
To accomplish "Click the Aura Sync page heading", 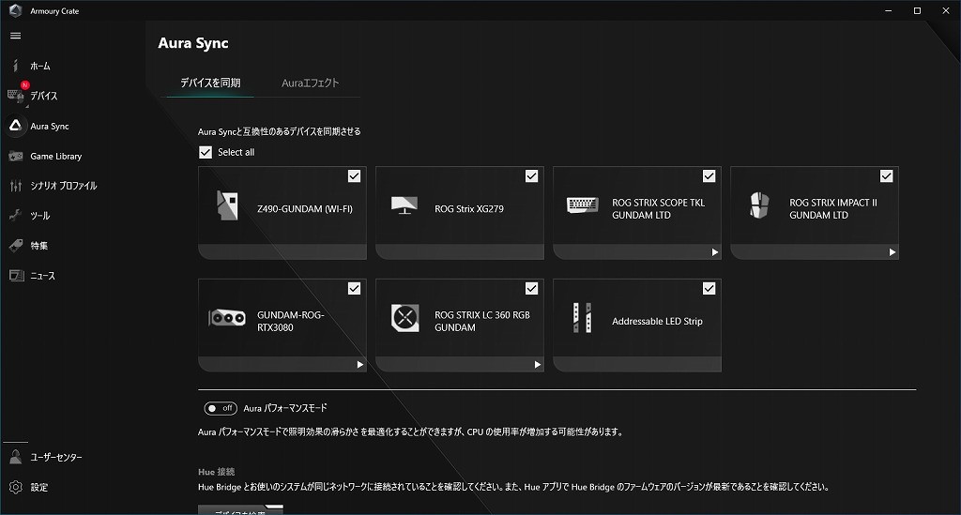I will [x=193, y=43].
